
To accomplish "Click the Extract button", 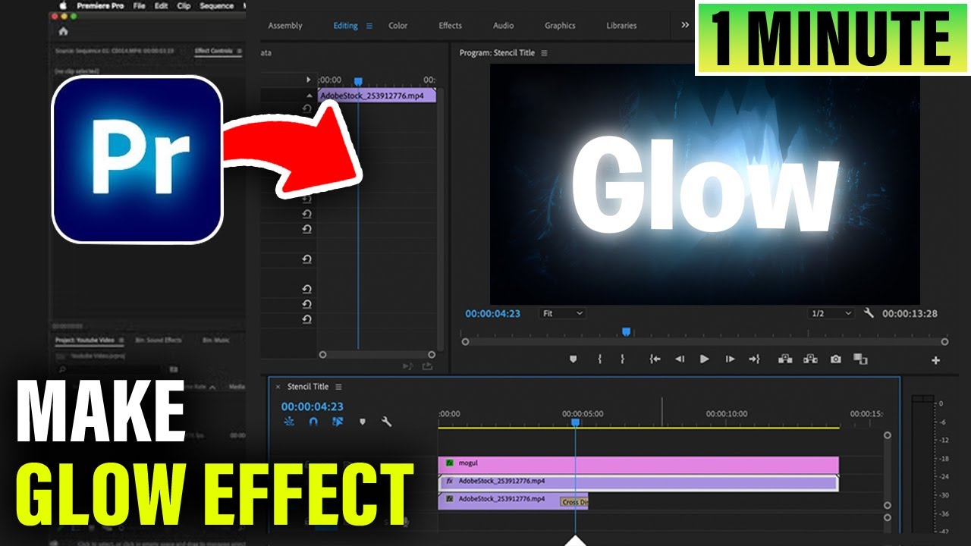I will coord(810,359).
